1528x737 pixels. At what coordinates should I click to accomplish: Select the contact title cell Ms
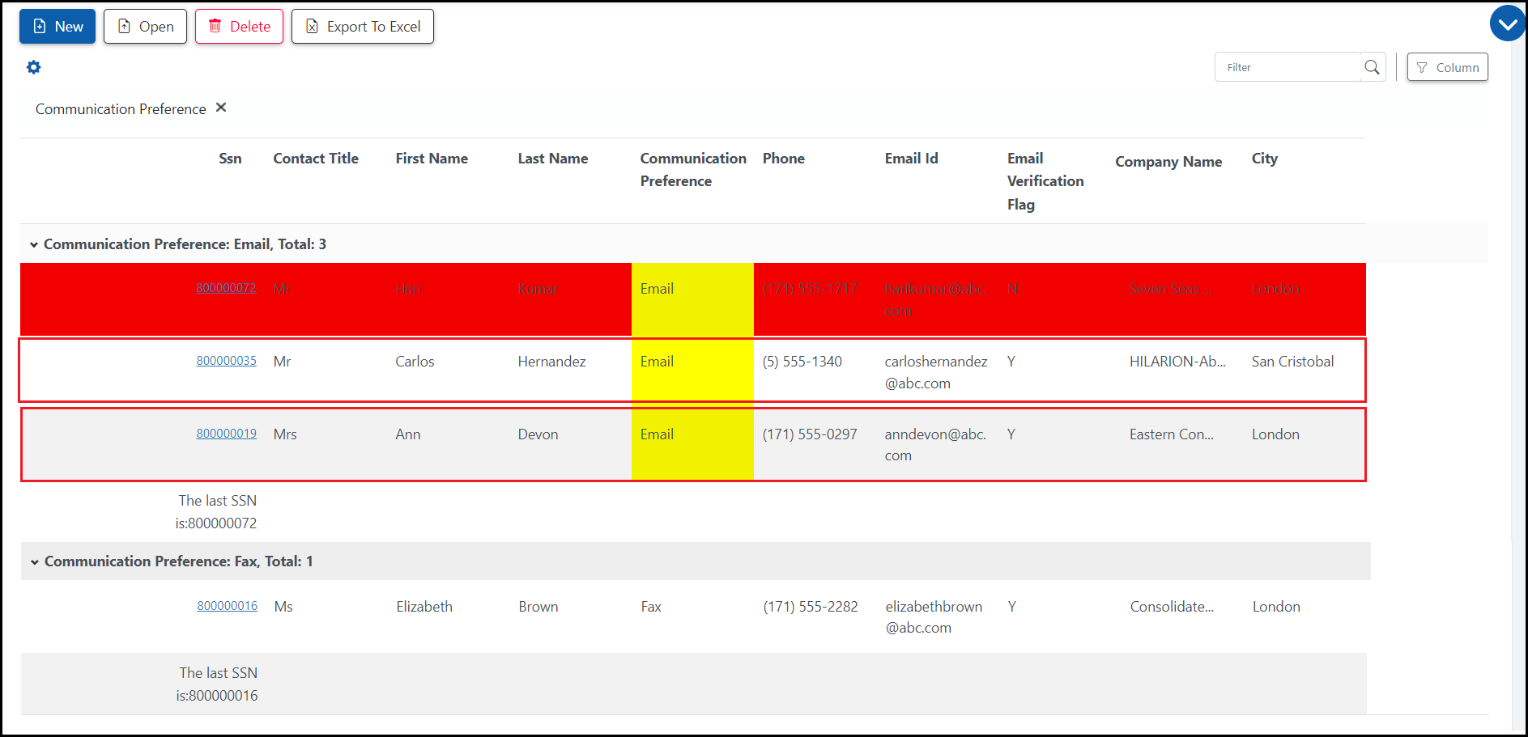point(283,607)
